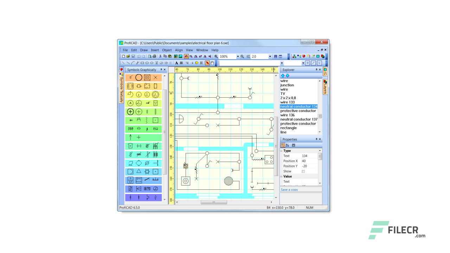The width and height of the screenshot is (450, 253).
Task: Click the Explorer list scrollbar thumb
Action: (x=320, y=116)
